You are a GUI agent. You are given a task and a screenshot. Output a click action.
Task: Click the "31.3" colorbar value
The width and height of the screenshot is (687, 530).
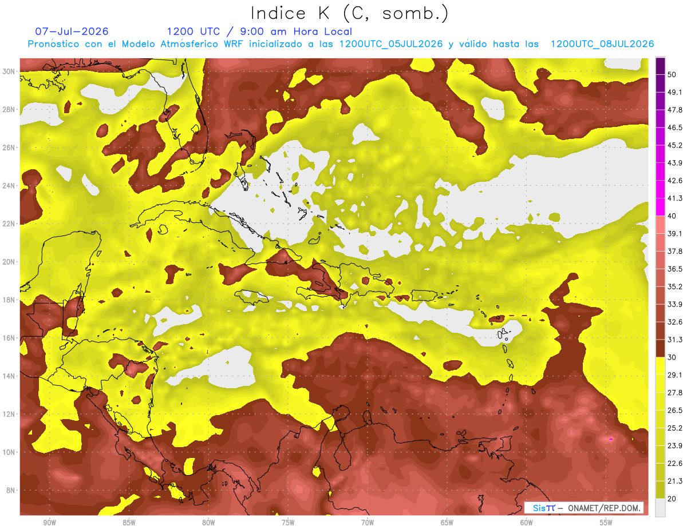(675, 340)
